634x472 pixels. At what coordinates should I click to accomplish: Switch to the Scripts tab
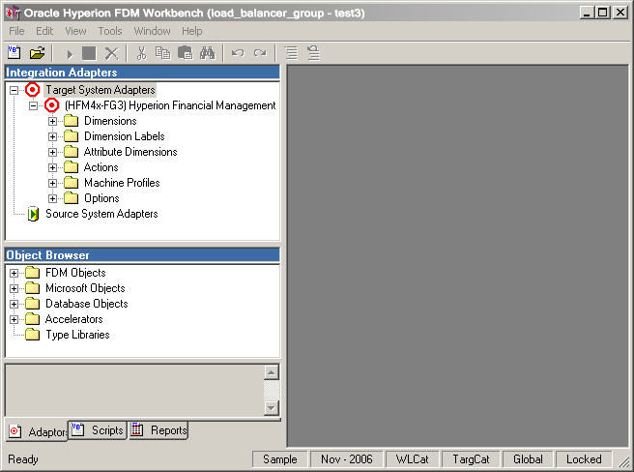[98, 429]
